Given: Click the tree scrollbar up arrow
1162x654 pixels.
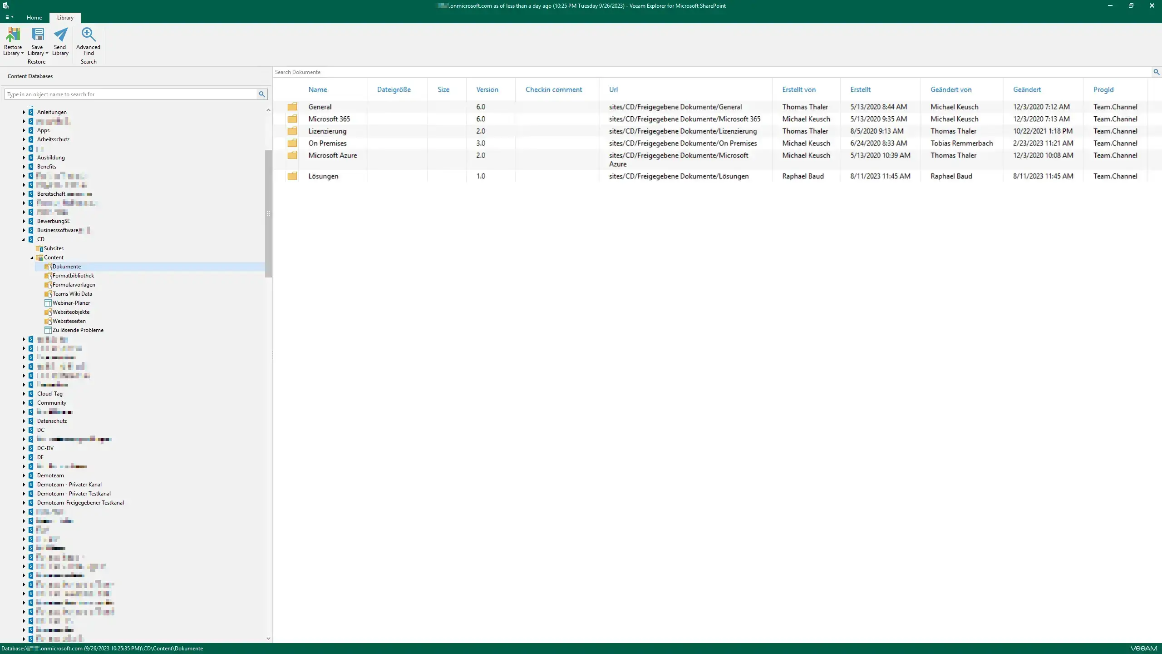Looking at the screenshot, I should [268, 110].
